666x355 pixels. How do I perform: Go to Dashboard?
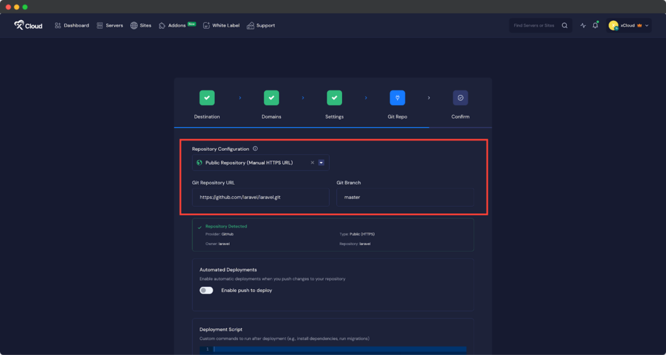[72, 25]
